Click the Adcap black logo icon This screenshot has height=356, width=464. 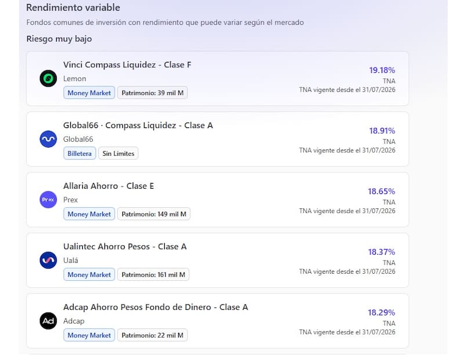click(x=48, y=321)
